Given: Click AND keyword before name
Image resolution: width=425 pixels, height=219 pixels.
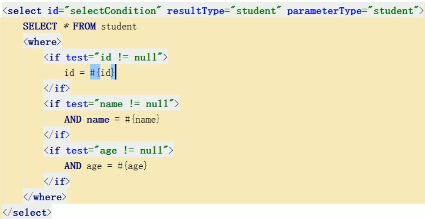Looking at the screenshot, I should (73, 120).
